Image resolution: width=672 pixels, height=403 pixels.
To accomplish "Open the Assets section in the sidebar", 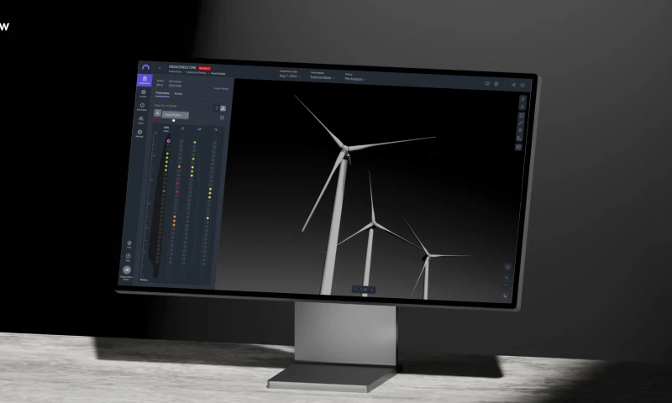I will pos(143,94).
